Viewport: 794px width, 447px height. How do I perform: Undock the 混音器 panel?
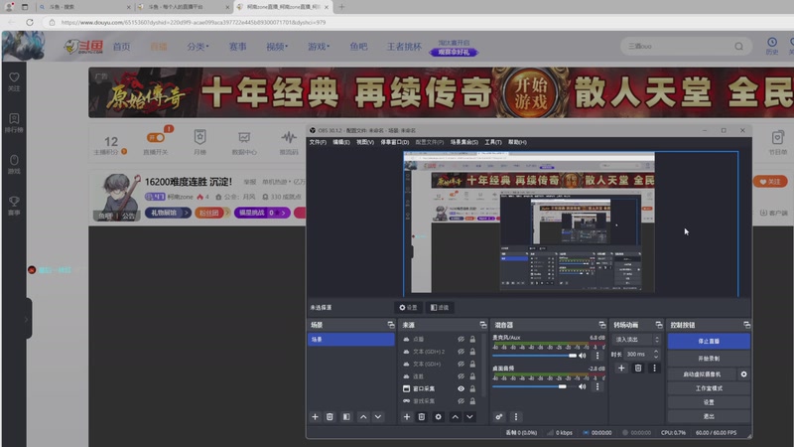pyautogui.click(x=602, y=325)
